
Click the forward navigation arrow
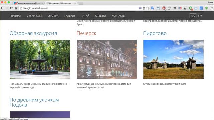tap(7, 8)
